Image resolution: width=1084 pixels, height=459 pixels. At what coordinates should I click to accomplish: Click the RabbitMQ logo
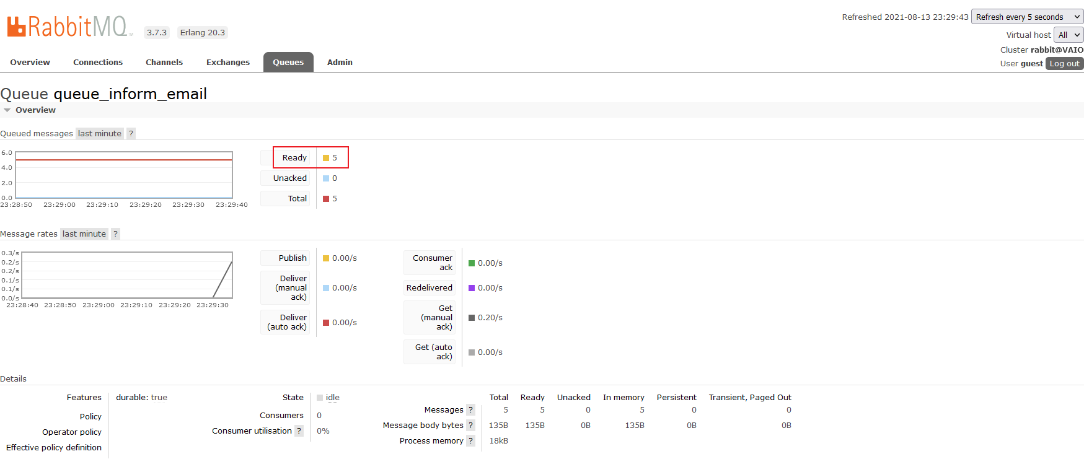click(x=69, y=27)
